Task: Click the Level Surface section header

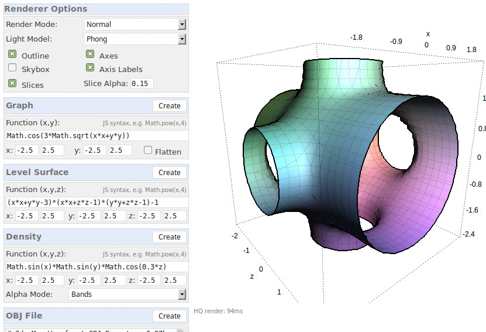Action: click(37, 173)
